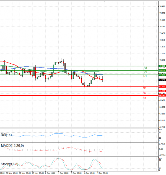Click the R2 resistance label
Image resolution: width=166 pixels, height=175 pixels.
tap(145, 72)
